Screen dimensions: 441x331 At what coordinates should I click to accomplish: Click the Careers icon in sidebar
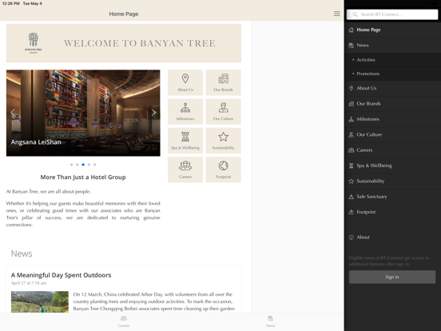[x=351, y=150]
